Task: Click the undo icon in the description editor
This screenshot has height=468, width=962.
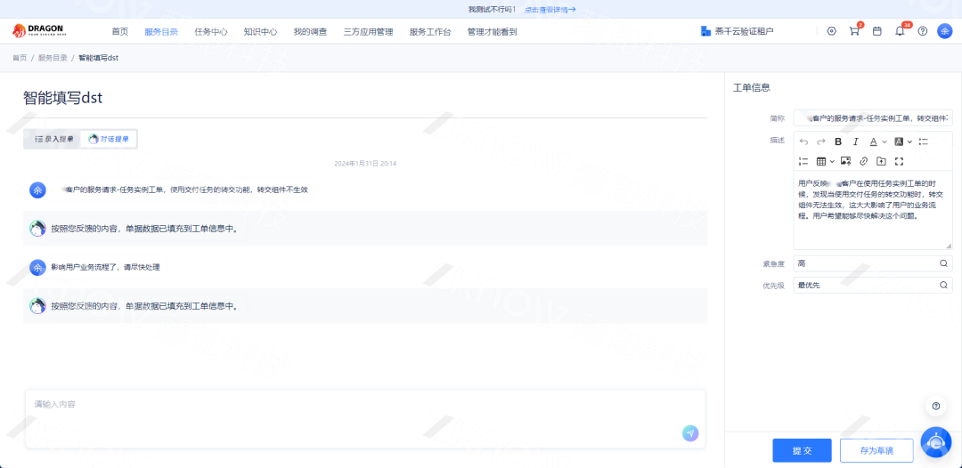Action: 803,141
